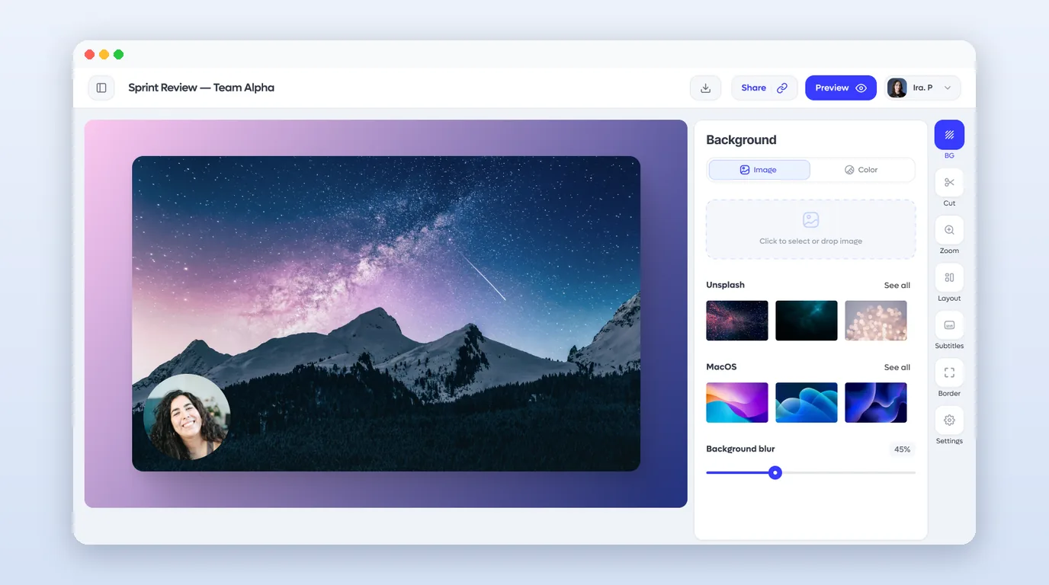Click the Background blur slider handle
This screenshot has height=585, width=1049.
(775, 473)
